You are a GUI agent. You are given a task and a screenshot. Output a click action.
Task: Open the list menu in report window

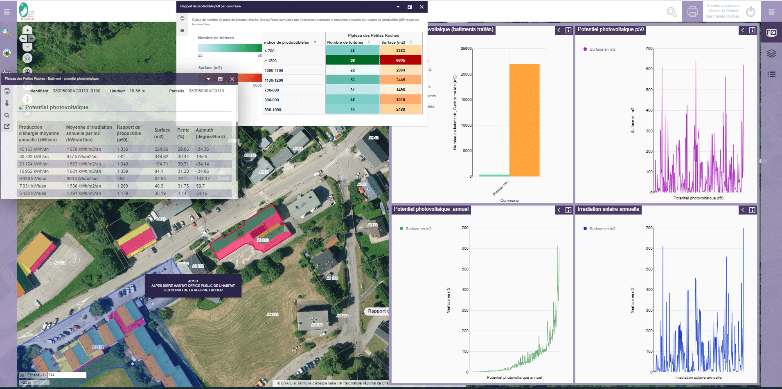(183, 30)
